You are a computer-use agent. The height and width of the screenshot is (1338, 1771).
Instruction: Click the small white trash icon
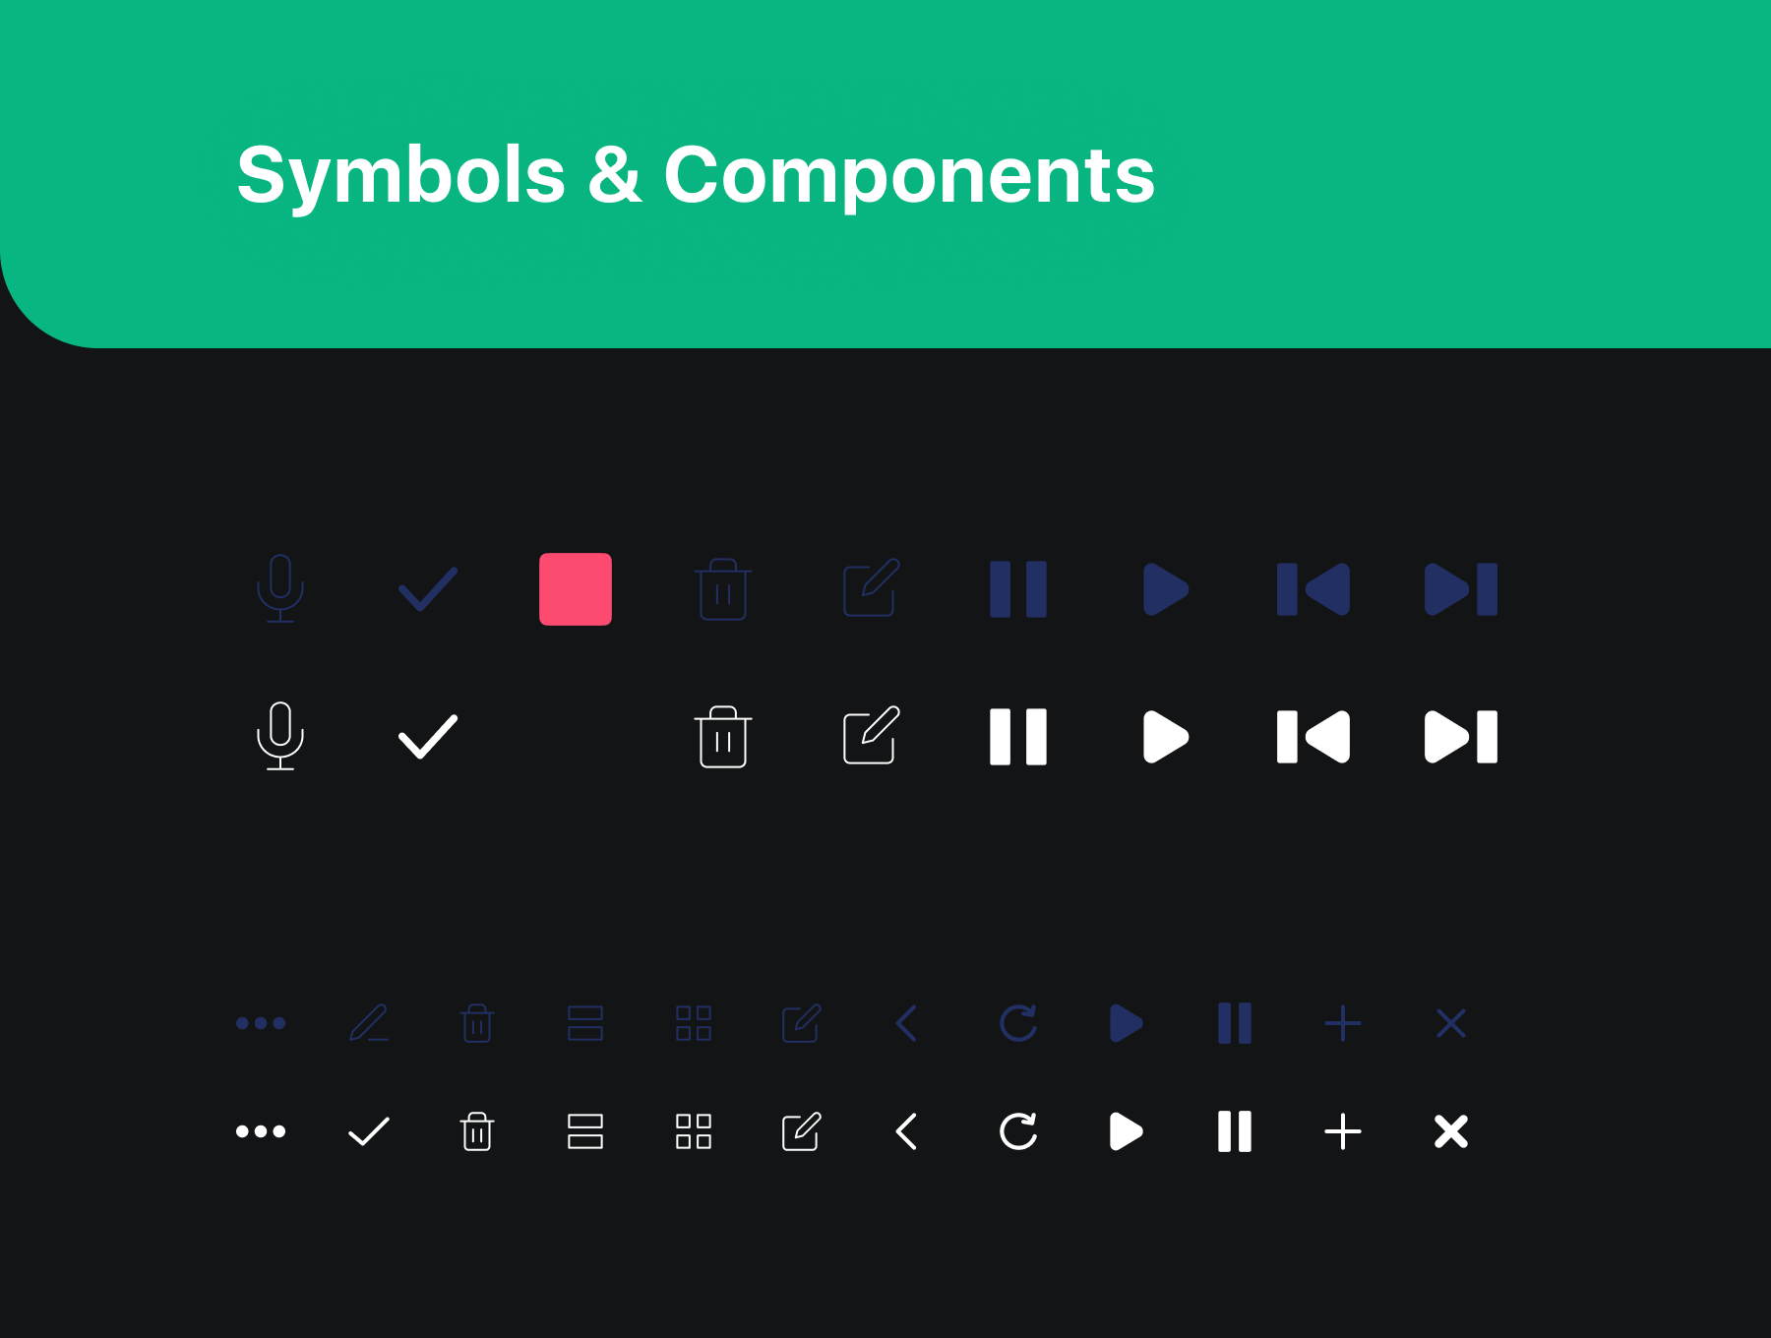[477, 1131]
